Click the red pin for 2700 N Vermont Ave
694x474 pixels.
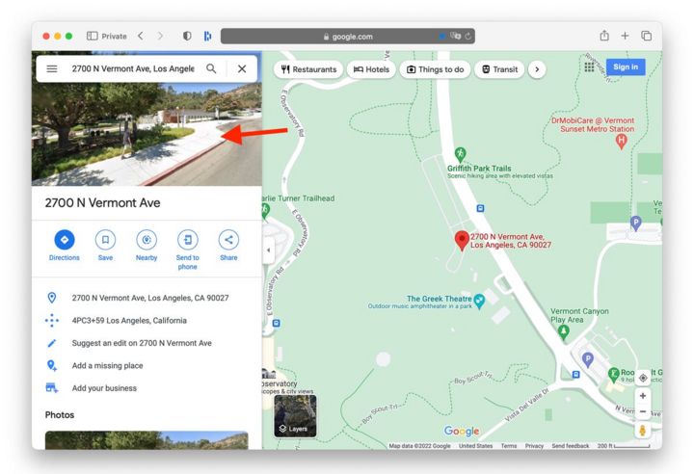(462, 240)
